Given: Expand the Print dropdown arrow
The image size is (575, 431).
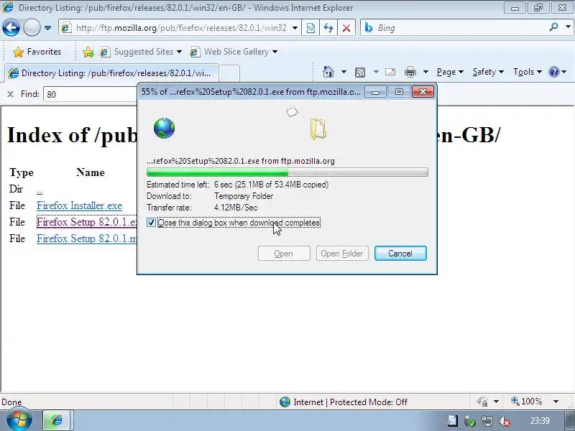Looking at the screenshot, I should tap(425, 72).
